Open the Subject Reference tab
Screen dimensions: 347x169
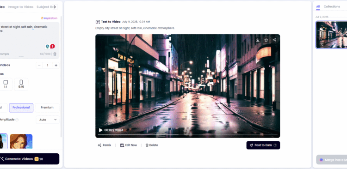click(44, 7)
